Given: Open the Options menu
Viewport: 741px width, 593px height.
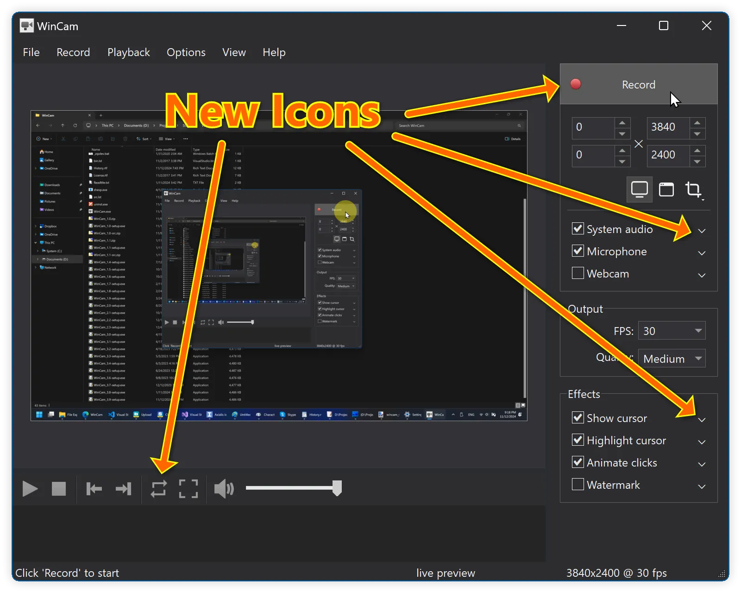Looking at the screenshot, I should click(186, 52).
